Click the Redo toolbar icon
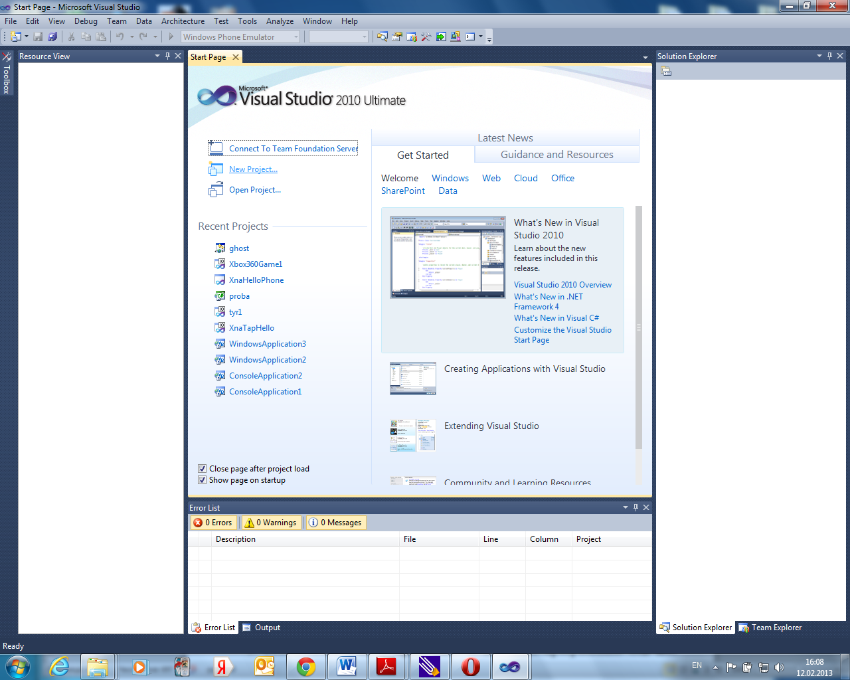 click(143, 37)
